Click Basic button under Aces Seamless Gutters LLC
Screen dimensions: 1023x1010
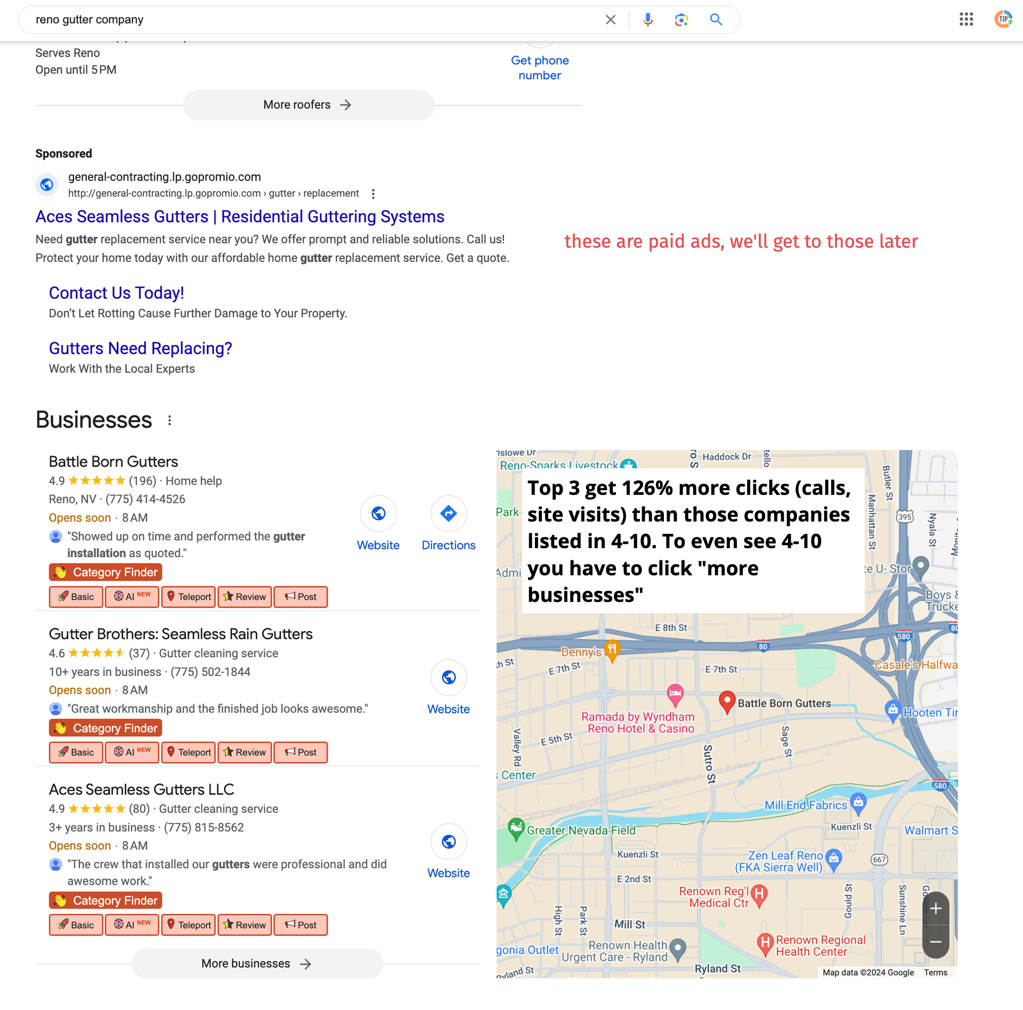[76, 925]
